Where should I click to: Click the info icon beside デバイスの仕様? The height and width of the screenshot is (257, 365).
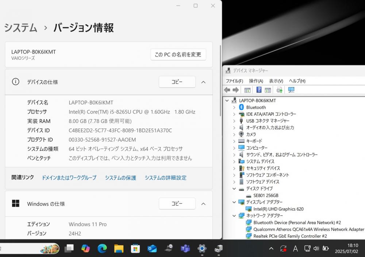16,82
